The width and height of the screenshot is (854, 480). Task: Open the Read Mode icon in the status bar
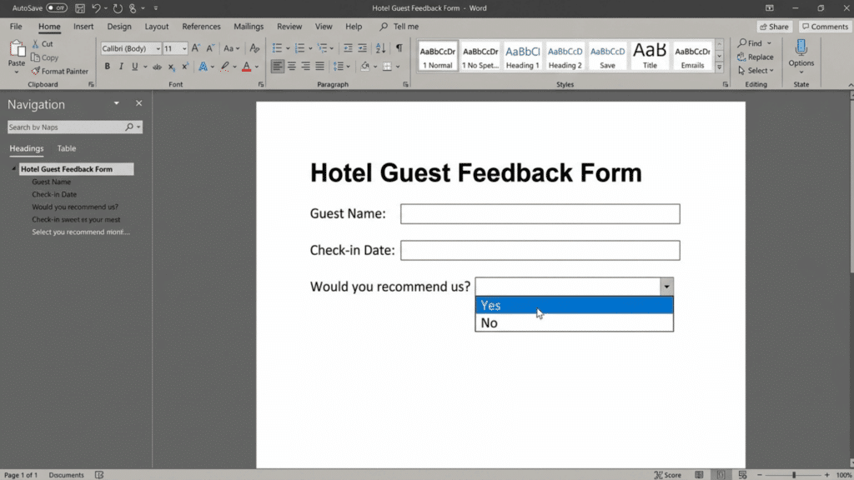pos(701,475)
